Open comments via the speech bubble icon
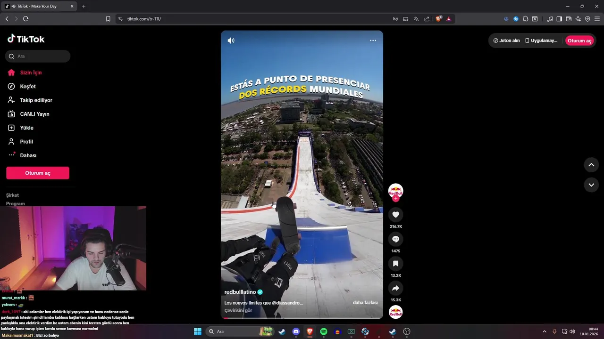Viewport: 604px width, 339px height. click(395, 239)
